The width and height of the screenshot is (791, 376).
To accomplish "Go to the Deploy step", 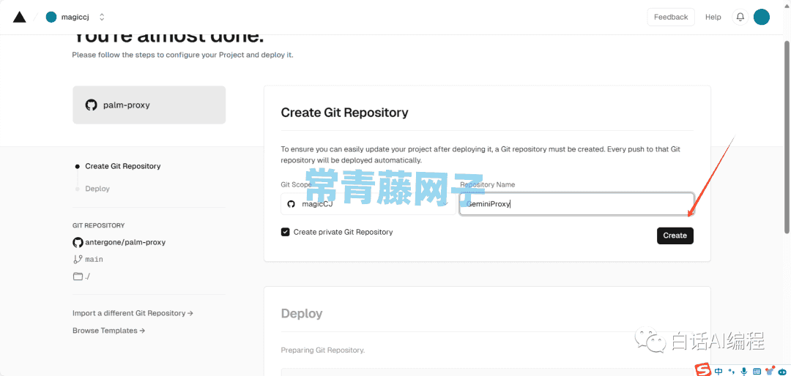I will point(97,189).
